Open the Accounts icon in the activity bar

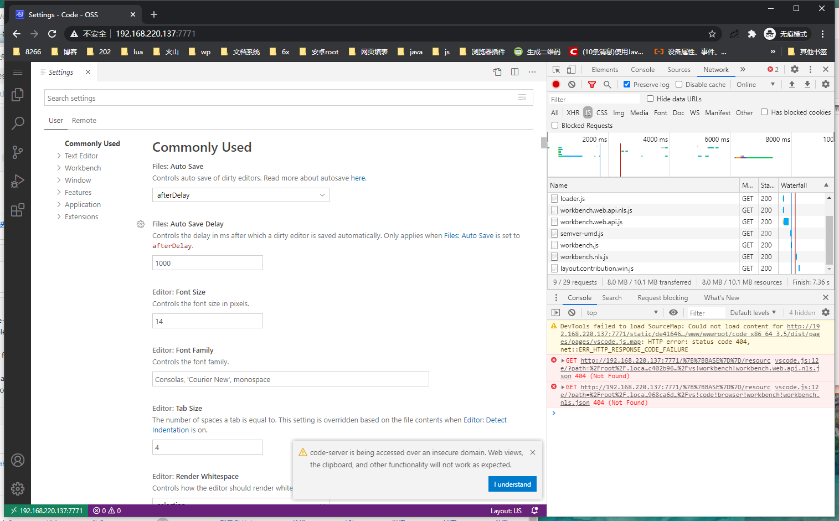click(x=18, y=460)
